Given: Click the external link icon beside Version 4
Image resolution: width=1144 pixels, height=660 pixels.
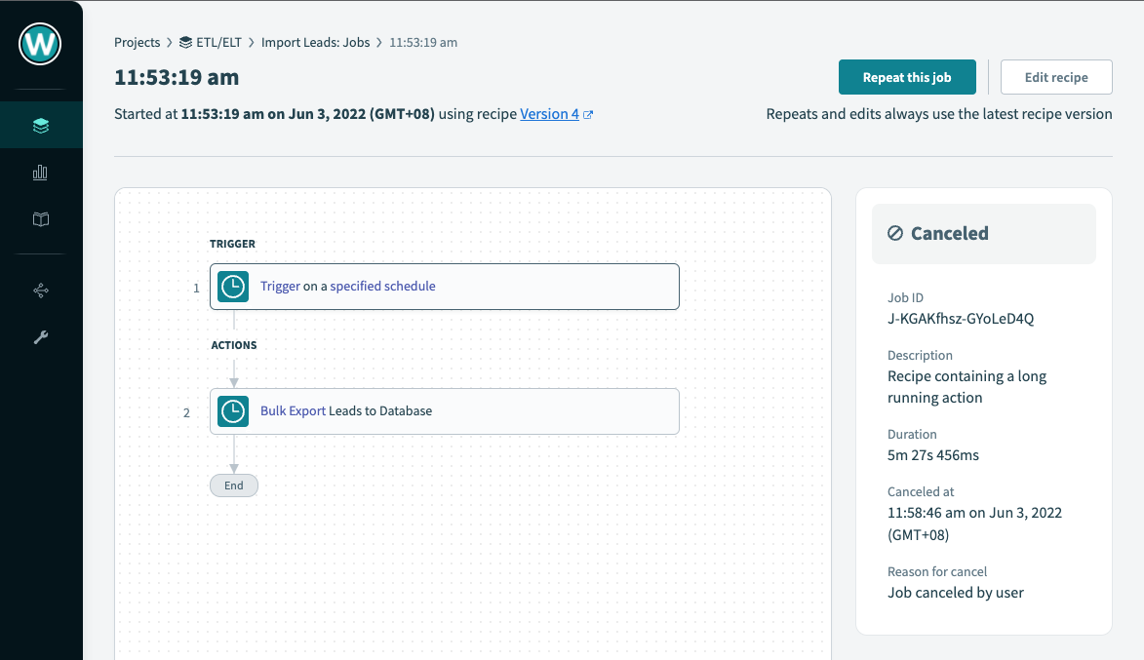Looking at the screenshot, I should pos(588,115).
